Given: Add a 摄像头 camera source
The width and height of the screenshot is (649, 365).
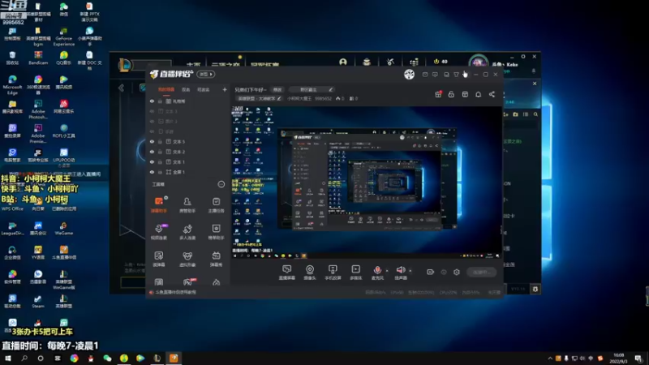Looking at the screenshot, I should (310, 273).
